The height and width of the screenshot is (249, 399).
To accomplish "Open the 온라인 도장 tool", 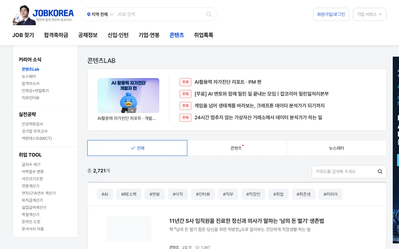I will 31,221.
